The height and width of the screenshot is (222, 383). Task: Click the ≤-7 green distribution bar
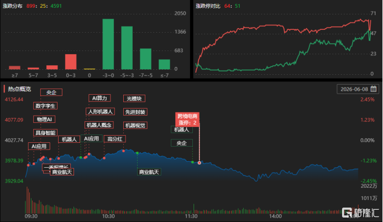coord(164,64)
